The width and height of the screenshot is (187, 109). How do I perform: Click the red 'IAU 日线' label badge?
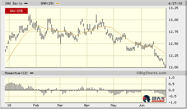coord(16,11)
